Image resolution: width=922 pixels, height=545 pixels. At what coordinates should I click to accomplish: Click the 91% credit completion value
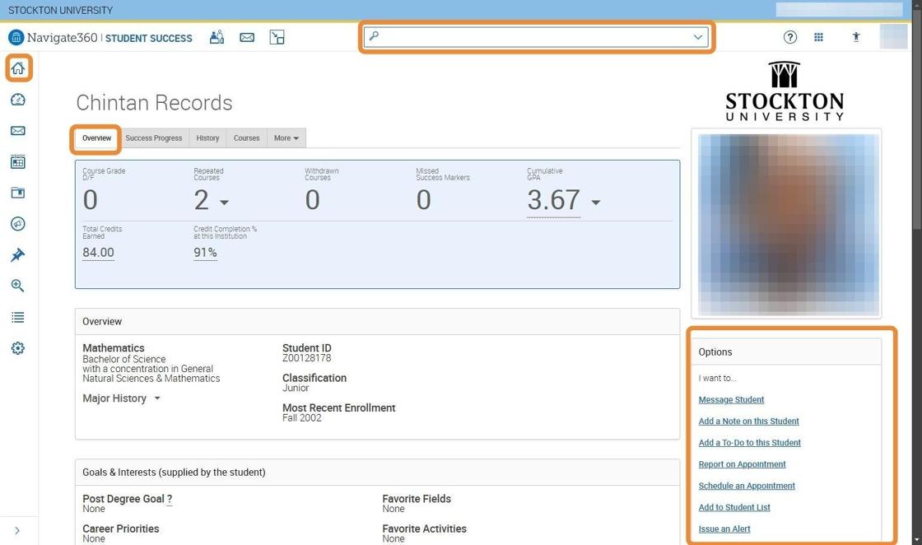point(205,253)
